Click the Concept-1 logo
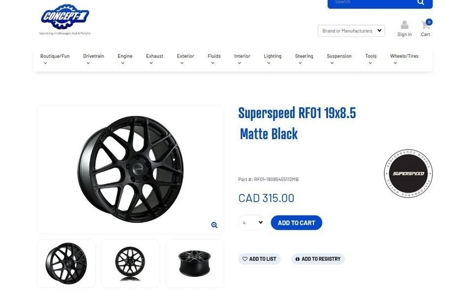This screenshot has height=302, width=473. [65, 19]
